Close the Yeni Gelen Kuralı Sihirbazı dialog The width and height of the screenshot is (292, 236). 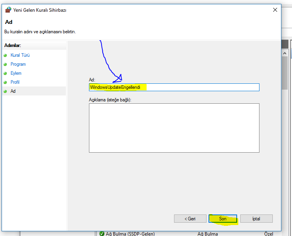pyautogui.click(x=275, y=10)
